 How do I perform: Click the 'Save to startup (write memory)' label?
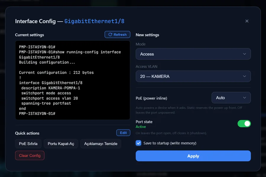point(170,143)
